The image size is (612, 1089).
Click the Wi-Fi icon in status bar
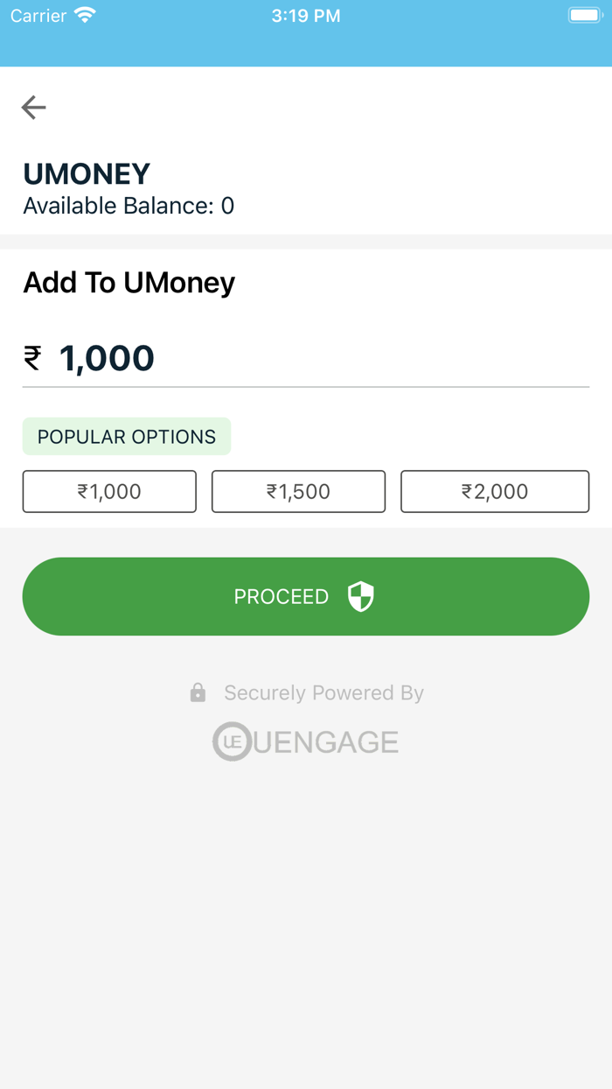tap(85, 14)
